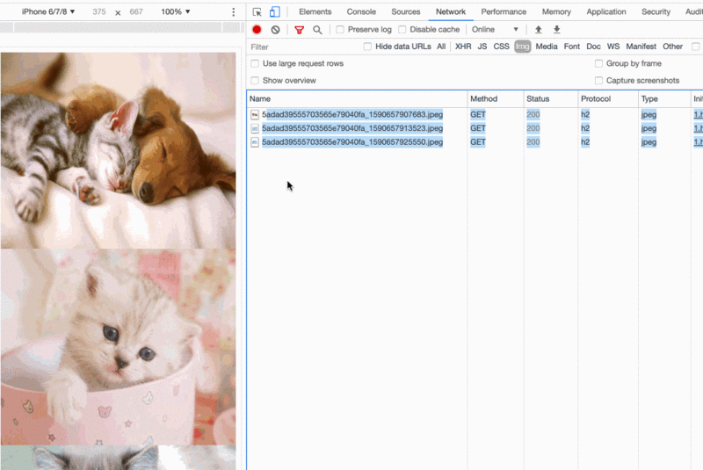Click the export HAR download arrow icon
The image size is (703, 470).
coord(556,30)
